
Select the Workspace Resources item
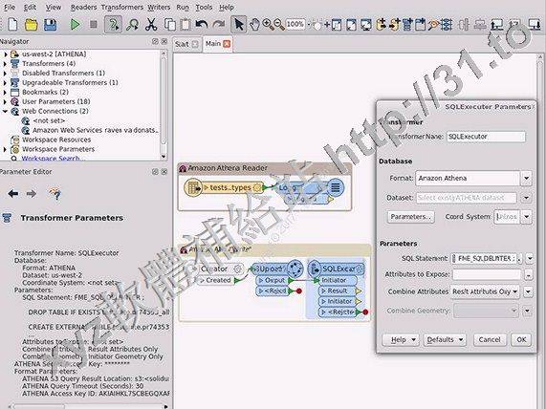tap(56, 140)
